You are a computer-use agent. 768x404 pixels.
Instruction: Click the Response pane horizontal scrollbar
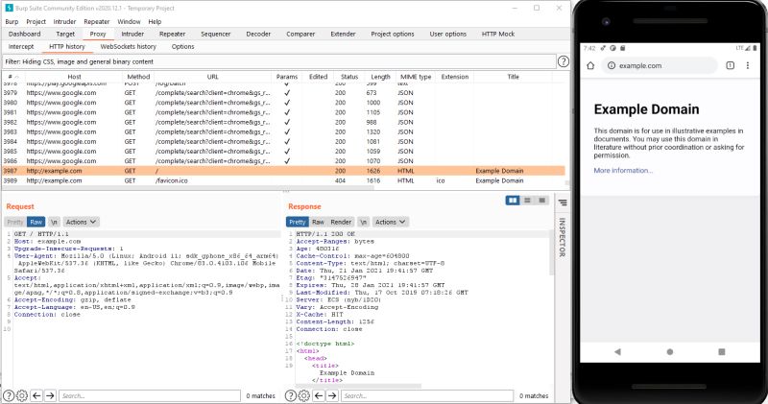click(x=357, y=386)
